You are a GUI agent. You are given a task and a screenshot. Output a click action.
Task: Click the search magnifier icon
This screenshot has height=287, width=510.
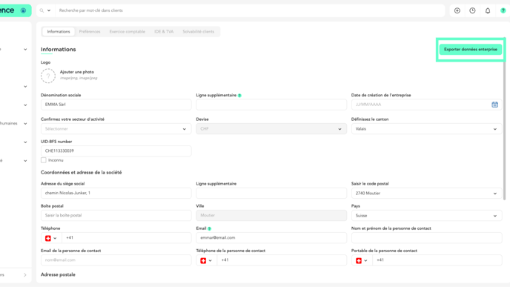coord(42,10)
